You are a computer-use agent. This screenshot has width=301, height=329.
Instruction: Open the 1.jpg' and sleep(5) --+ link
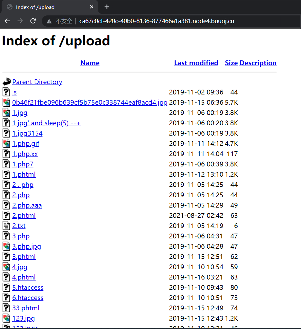point(46,123)
